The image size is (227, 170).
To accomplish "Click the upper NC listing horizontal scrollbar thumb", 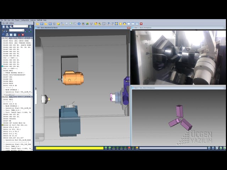I will pyautogui.click(x=10, y=95).
